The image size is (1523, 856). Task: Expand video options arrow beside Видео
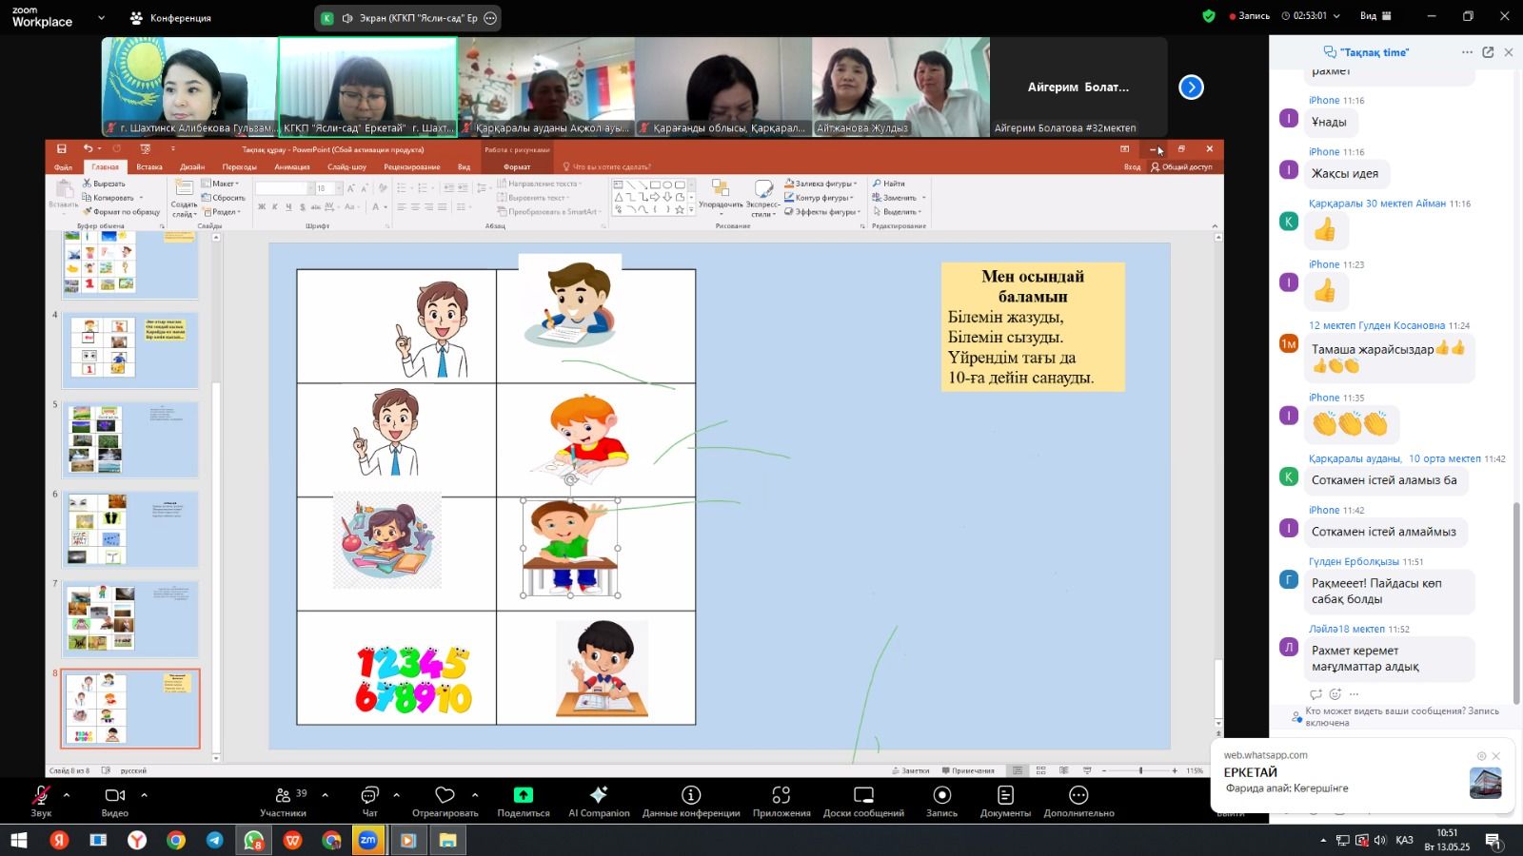pos(144,794)
